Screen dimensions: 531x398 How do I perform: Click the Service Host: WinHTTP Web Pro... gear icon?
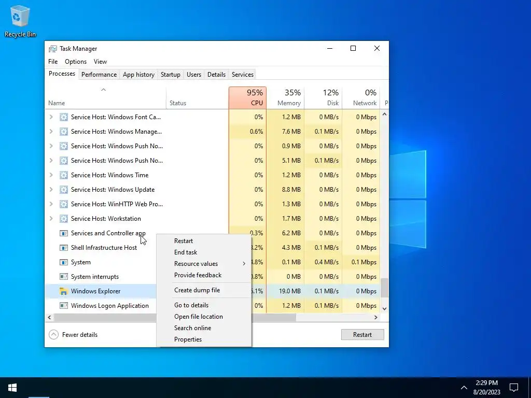64,204
